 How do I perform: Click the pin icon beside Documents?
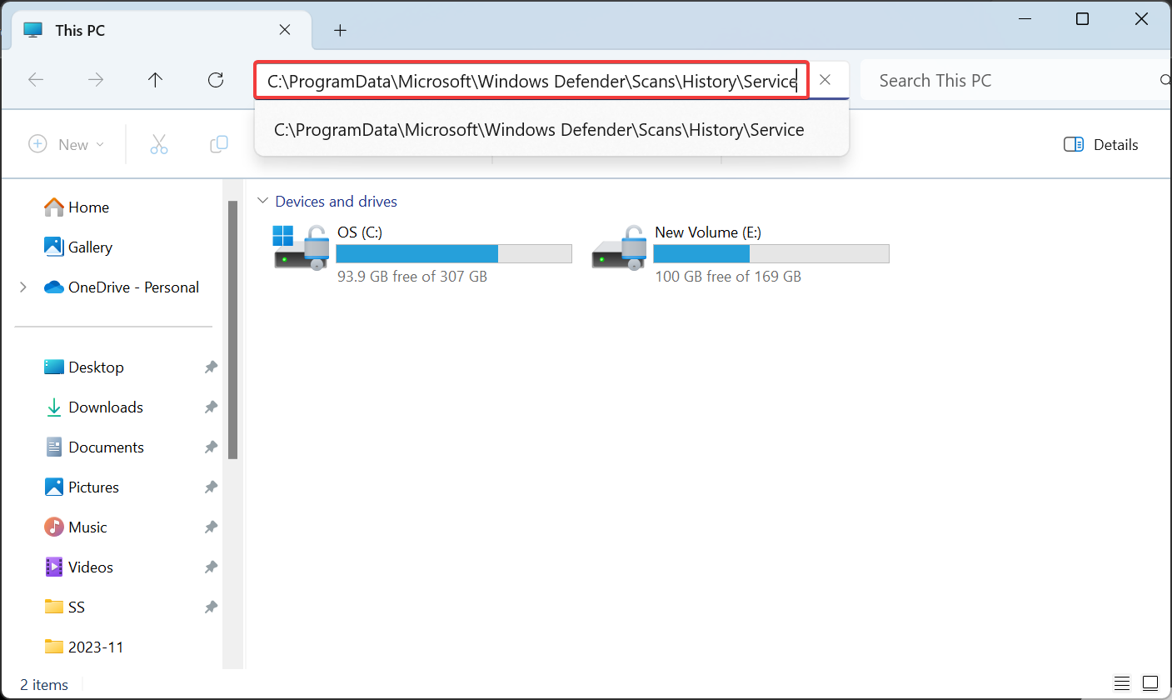click(x=212, y=447)
